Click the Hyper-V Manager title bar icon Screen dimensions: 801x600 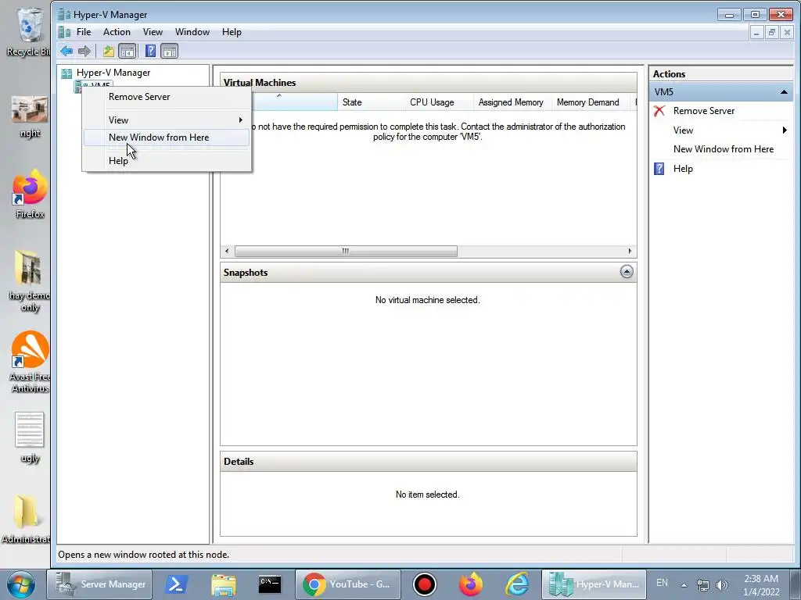[x=64, y=14]
